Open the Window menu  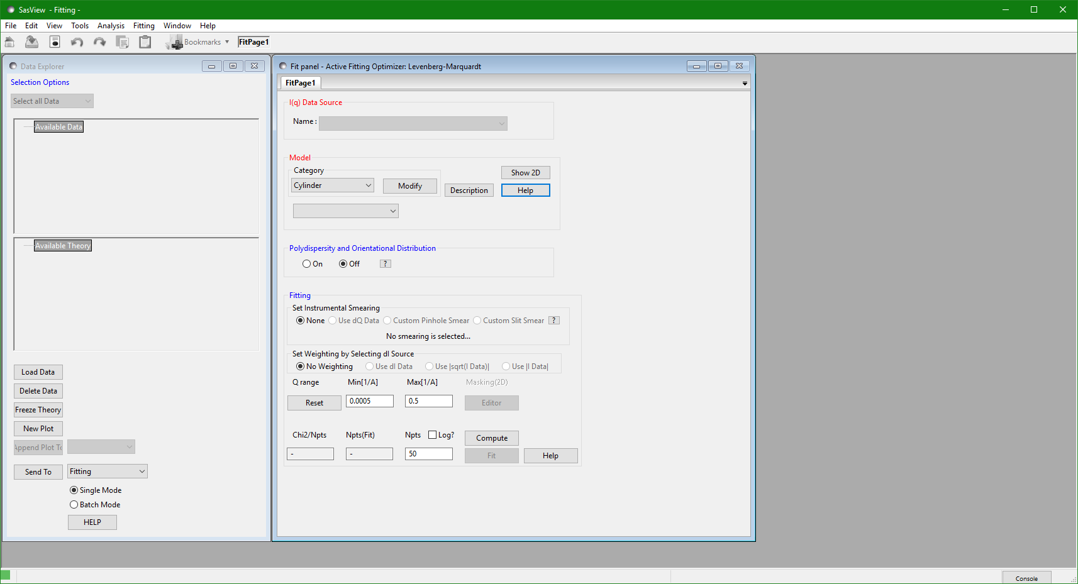tap(177, 26)
